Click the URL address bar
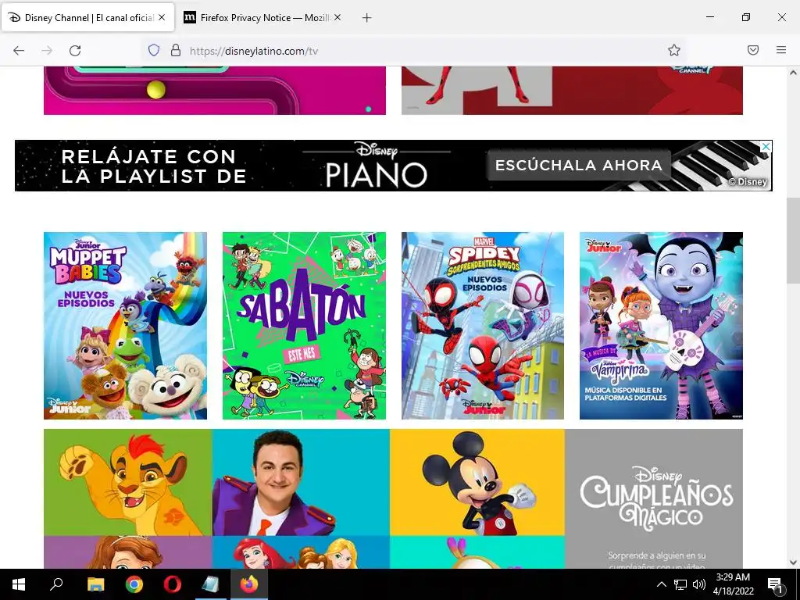Image resolution: width=800 pixels, height=600 pixels. (413, 51)
